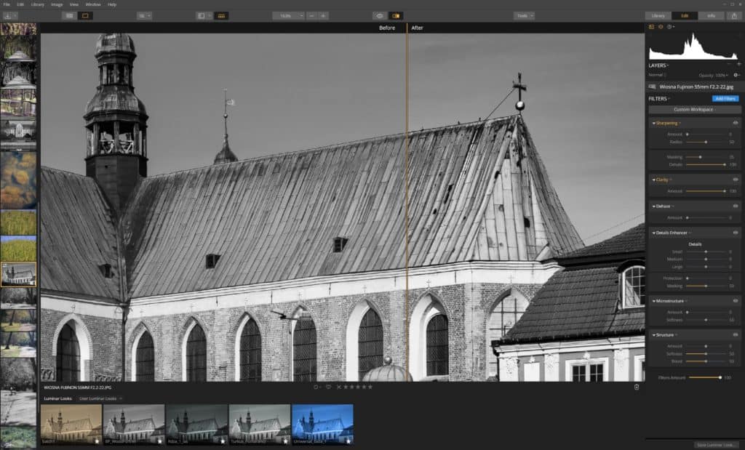This screenshot has height=450, width=745.
Task: Open the Image menu
Action: tap(57, 4)
